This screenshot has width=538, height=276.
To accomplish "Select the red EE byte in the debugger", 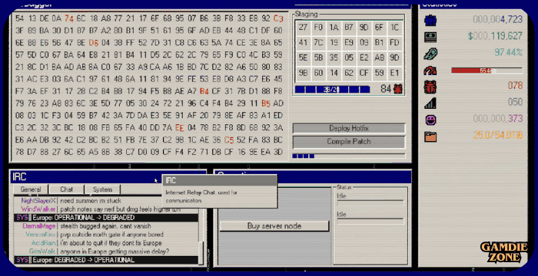I will point(180,128).
